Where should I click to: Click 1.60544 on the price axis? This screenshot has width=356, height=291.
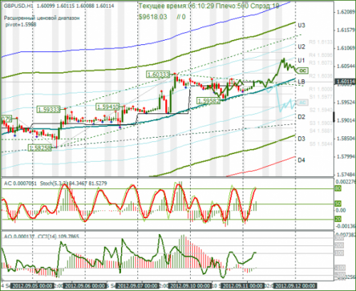click(x=345, y=66)
